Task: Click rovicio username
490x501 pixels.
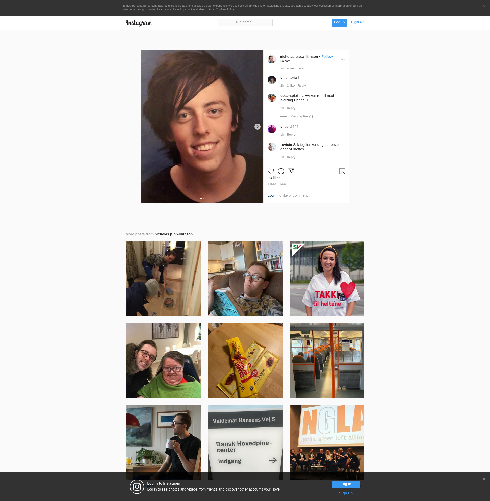Action: (x=286, y=145)
